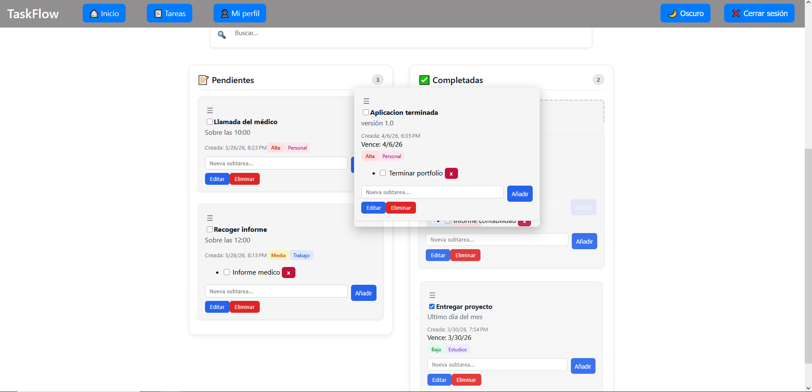Image resolution: width=812 pixels, height=392 pixels.
Task: Remove the Terminar portfolio subtask with x
Action: (x=451, y=174)
